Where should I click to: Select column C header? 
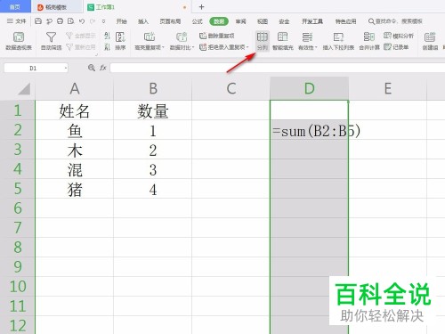tap(231, 88)
